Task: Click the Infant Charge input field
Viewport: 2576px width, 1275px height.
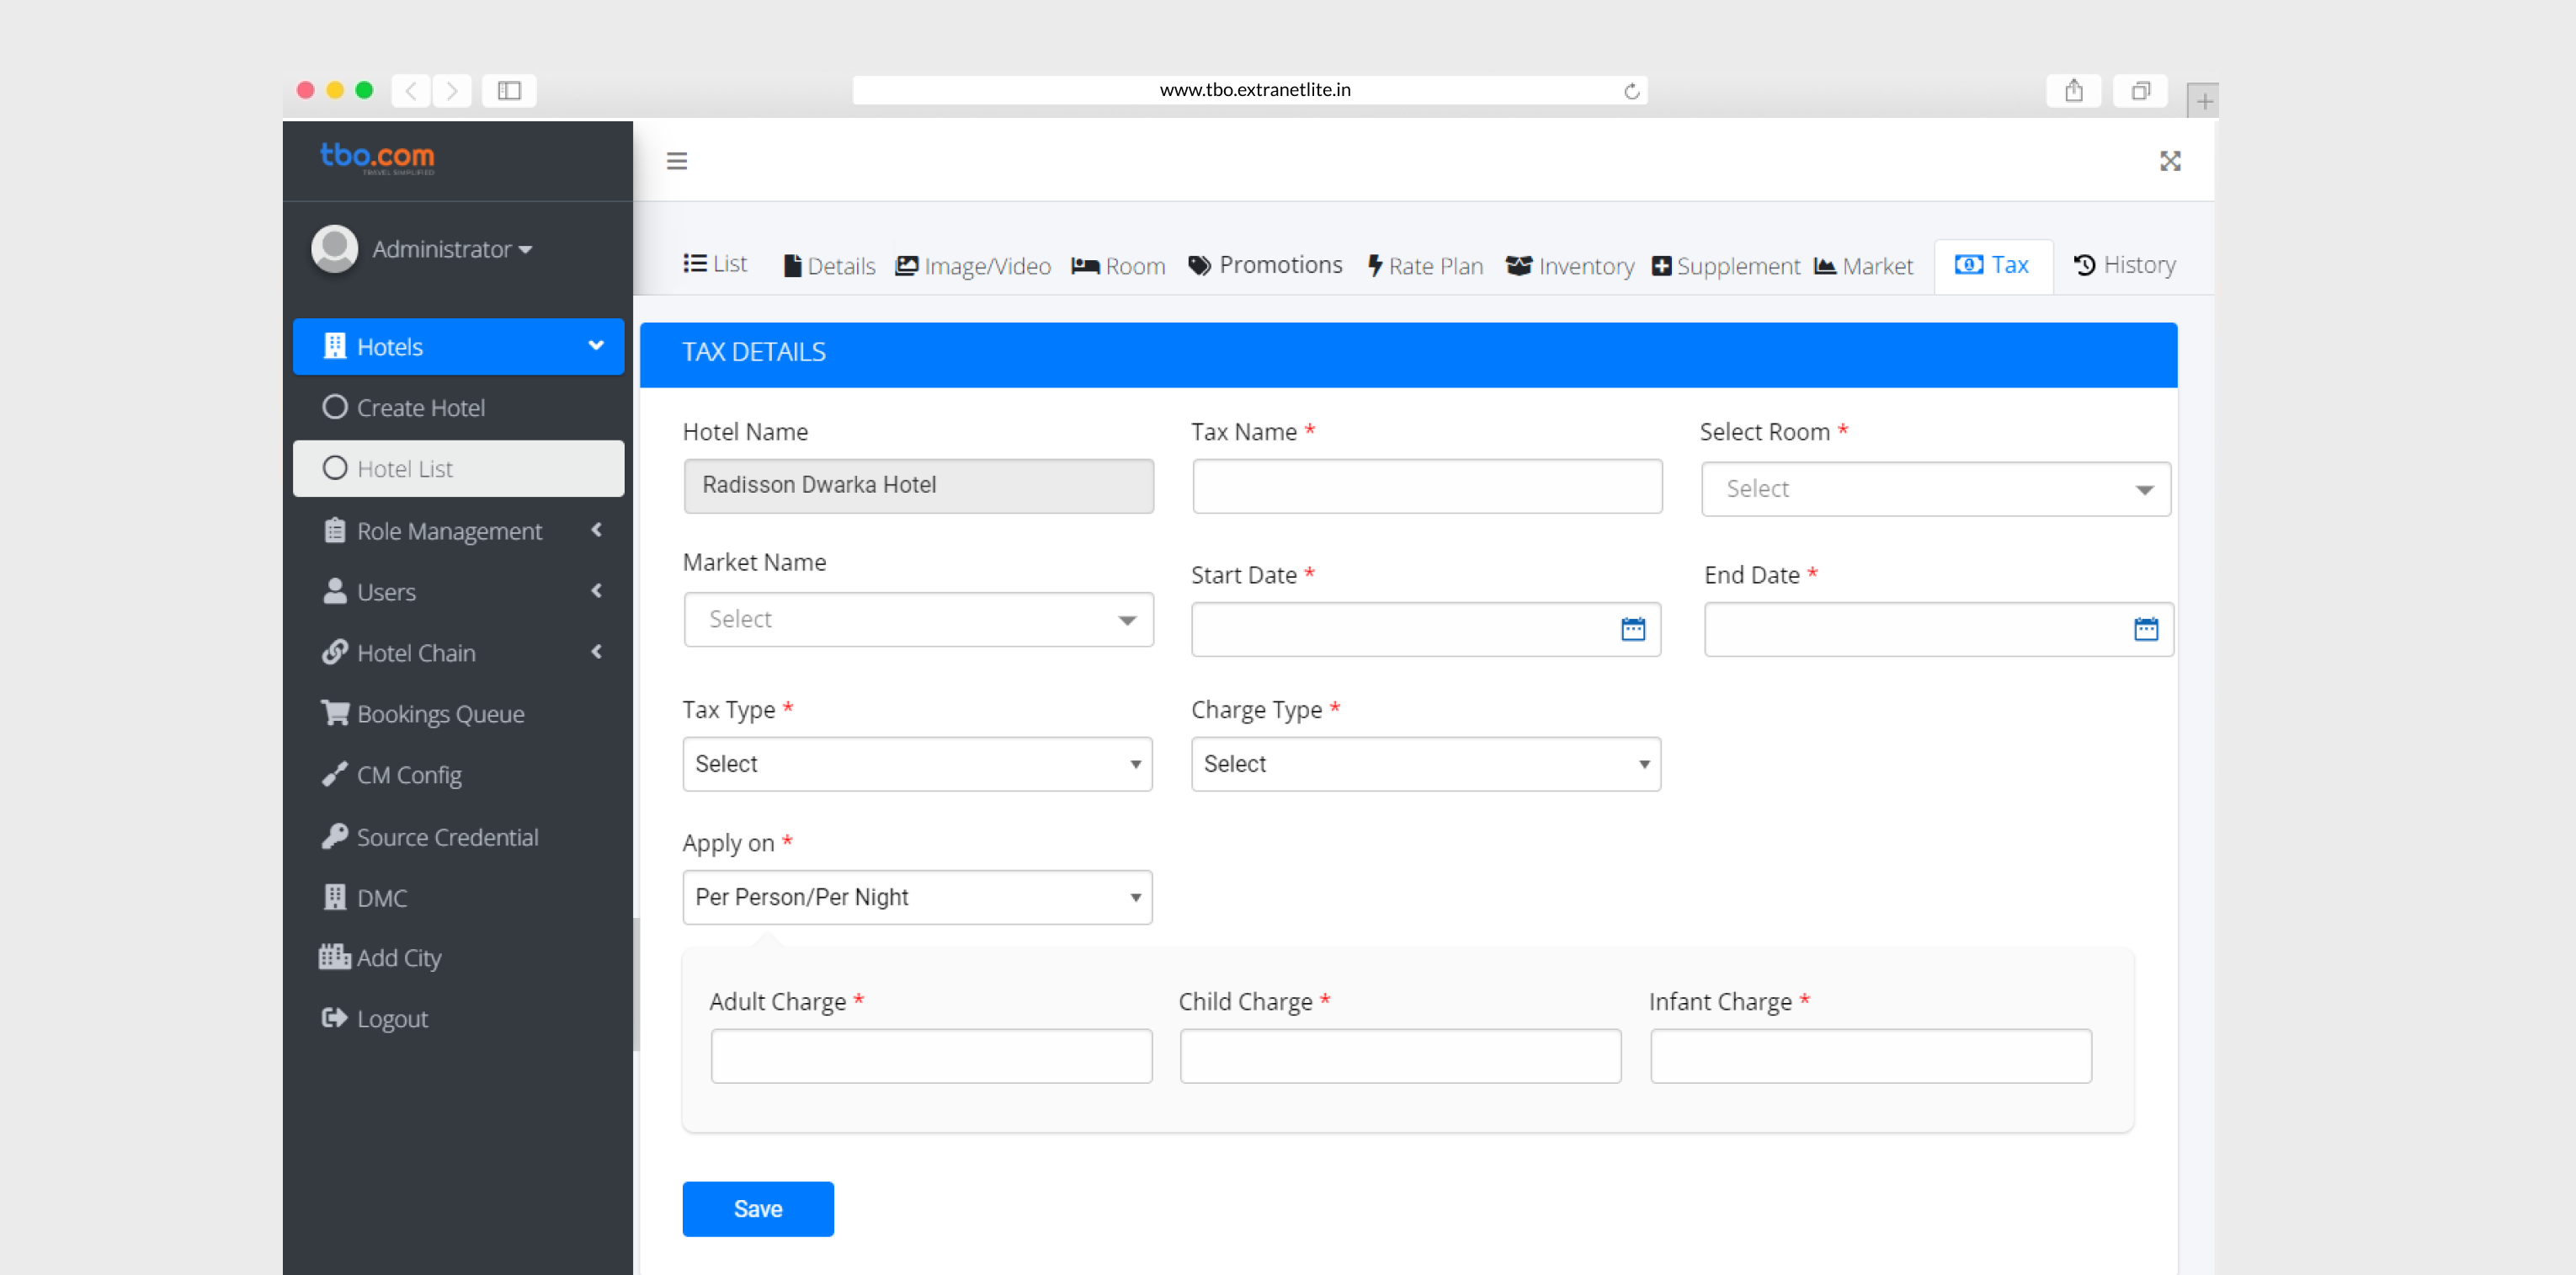Action: click(x=1871, y=1056)
